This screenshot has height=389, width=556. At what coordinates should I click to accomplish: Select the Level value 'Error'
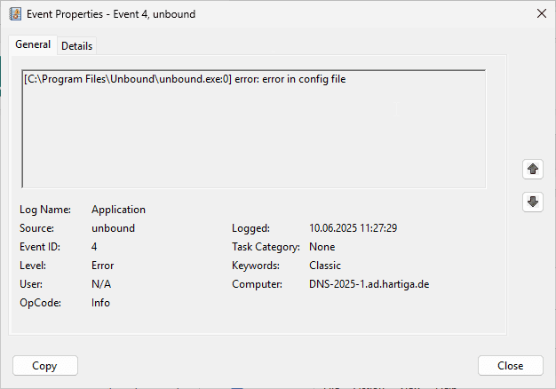point(102,266)
